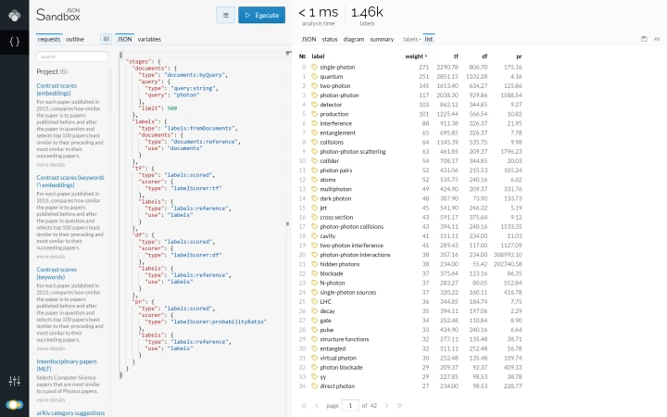Click the page number input field
This screenshot has width=667, height=417.
[x=350, y=406]
